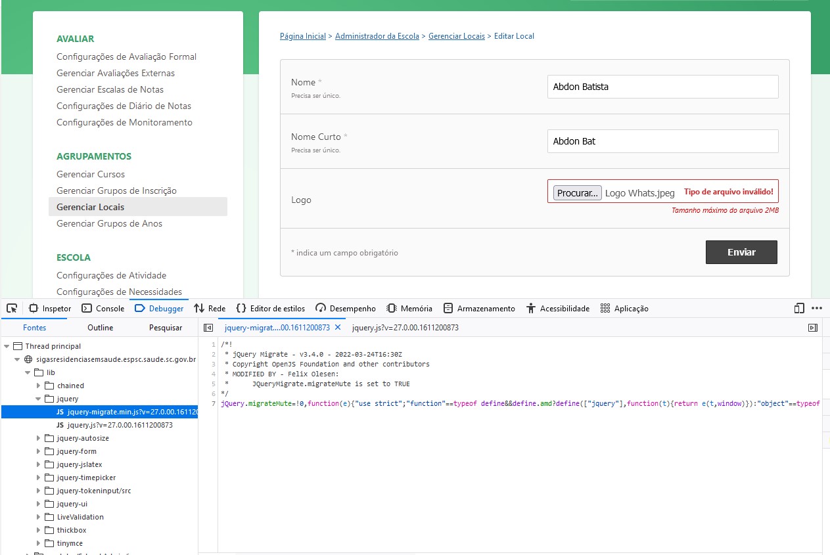Viewport: 830px width, 555px height.
Task: Select Gerenciar Locais in sidebar
Action: [x=138, y=207]
